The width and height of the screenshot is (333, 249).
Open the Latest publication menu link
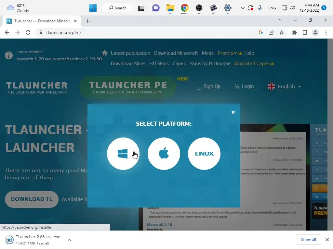[x=130, y=53]
